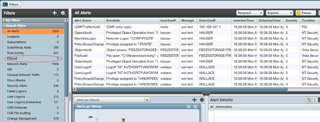Click the alerts grid horizontal scrollbar
This screenshot has height=122, width=320.
[x=182, y=89]
